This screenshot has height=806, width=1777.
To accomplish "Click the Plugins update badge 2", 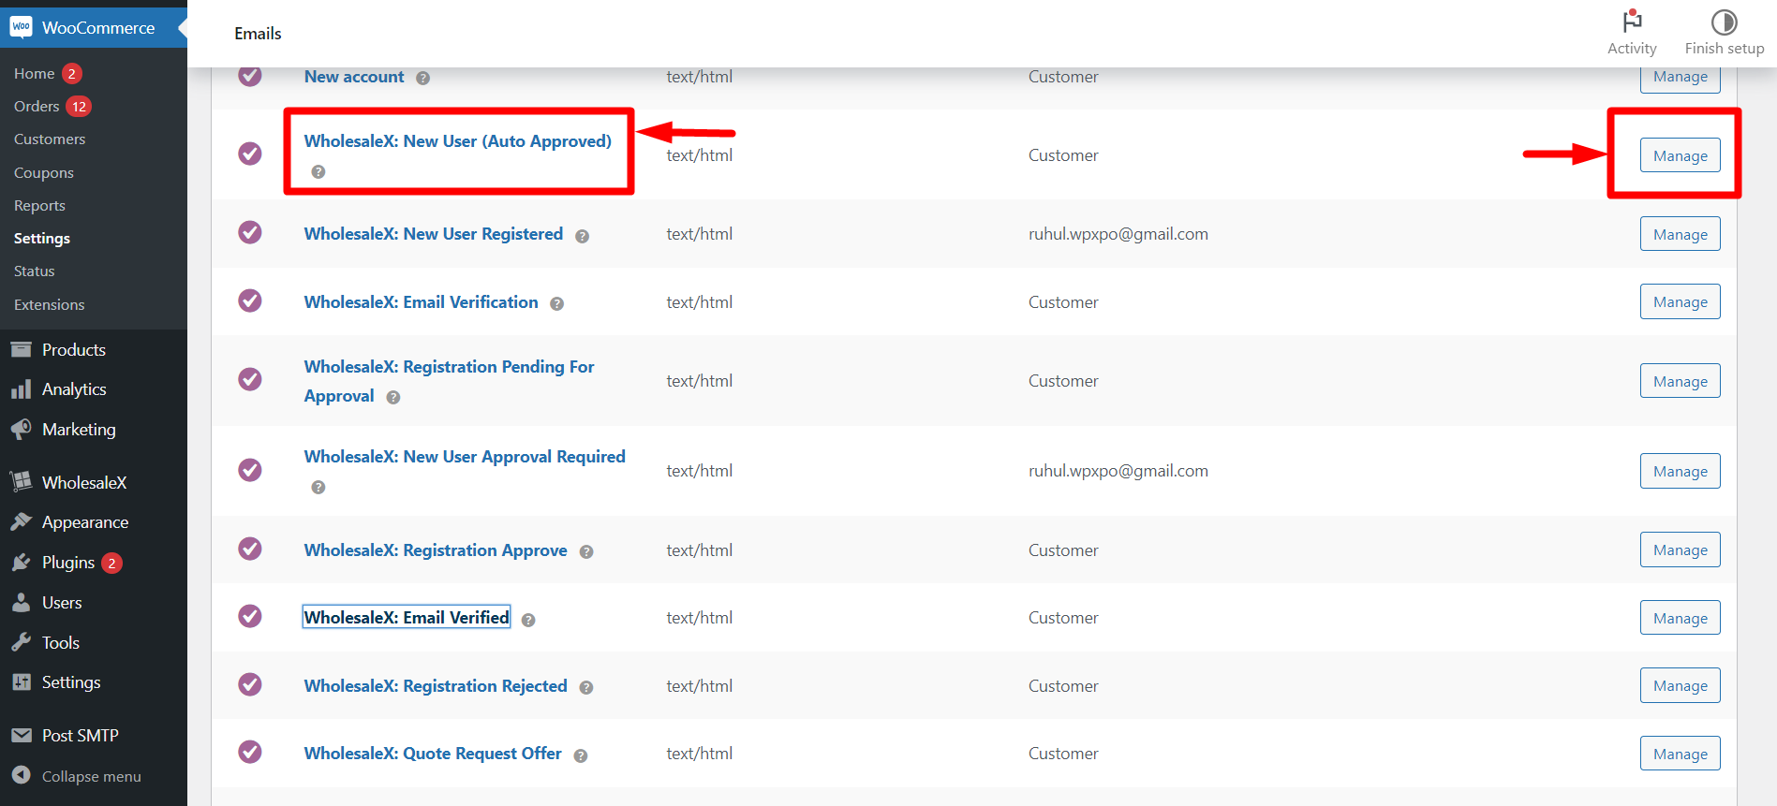I will click(111, 563).
